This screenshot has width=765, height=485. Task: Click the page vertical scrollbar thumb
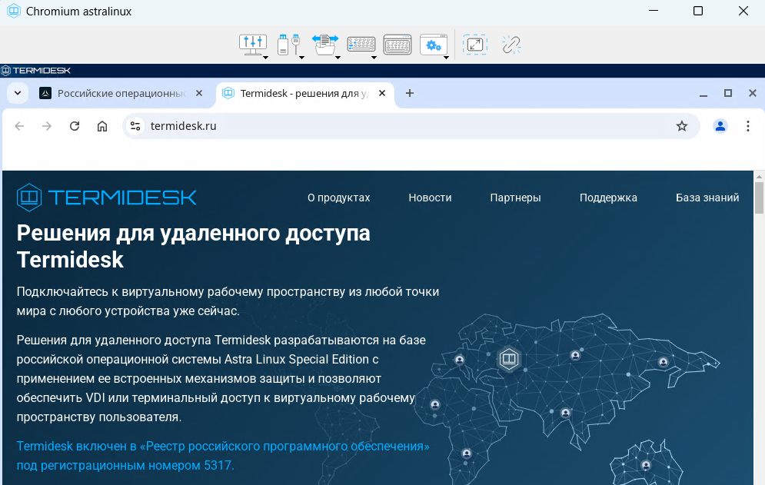coord(759,198)
